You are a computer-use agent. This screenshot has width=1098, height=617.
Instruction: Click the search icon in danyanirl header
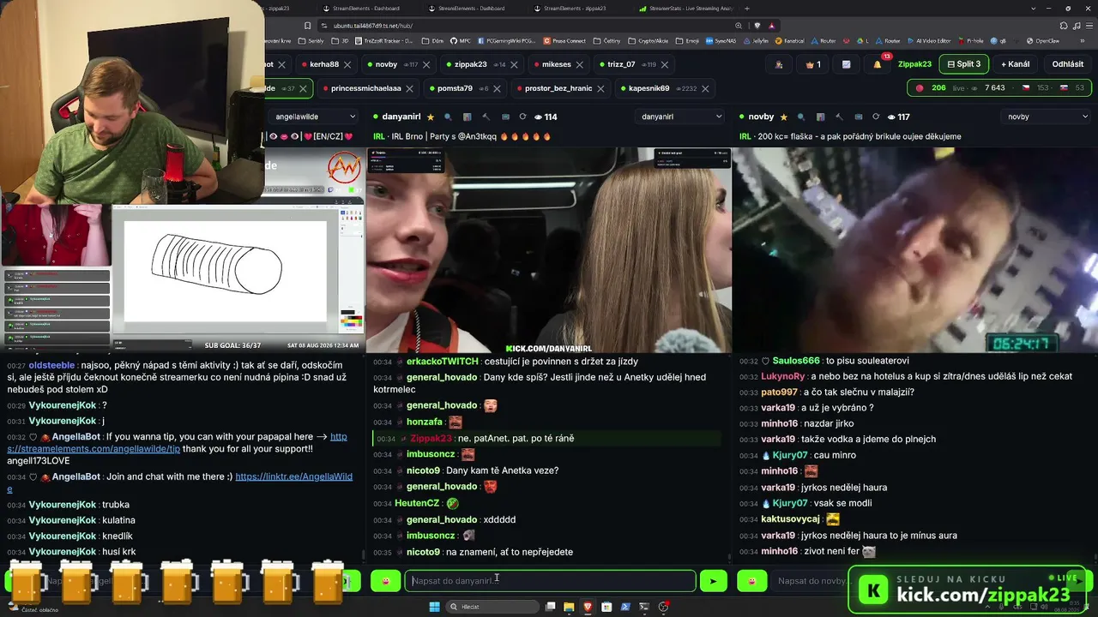click(x=449, y=117)
